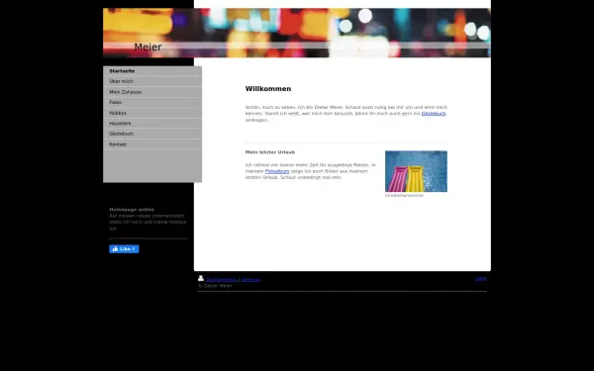
Task: Open the Druckversion link in the footer
Action: [x=221, y=280]
